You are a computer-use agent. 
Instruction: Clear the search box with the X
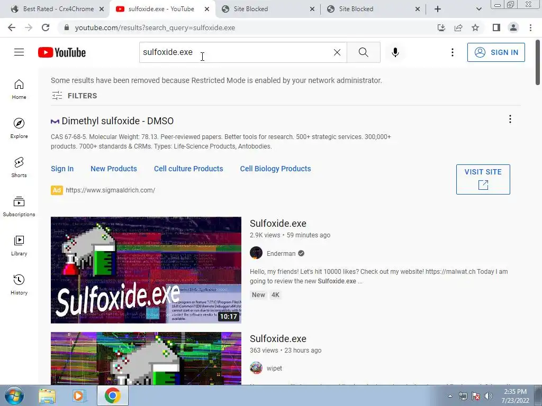pos(337,52)
